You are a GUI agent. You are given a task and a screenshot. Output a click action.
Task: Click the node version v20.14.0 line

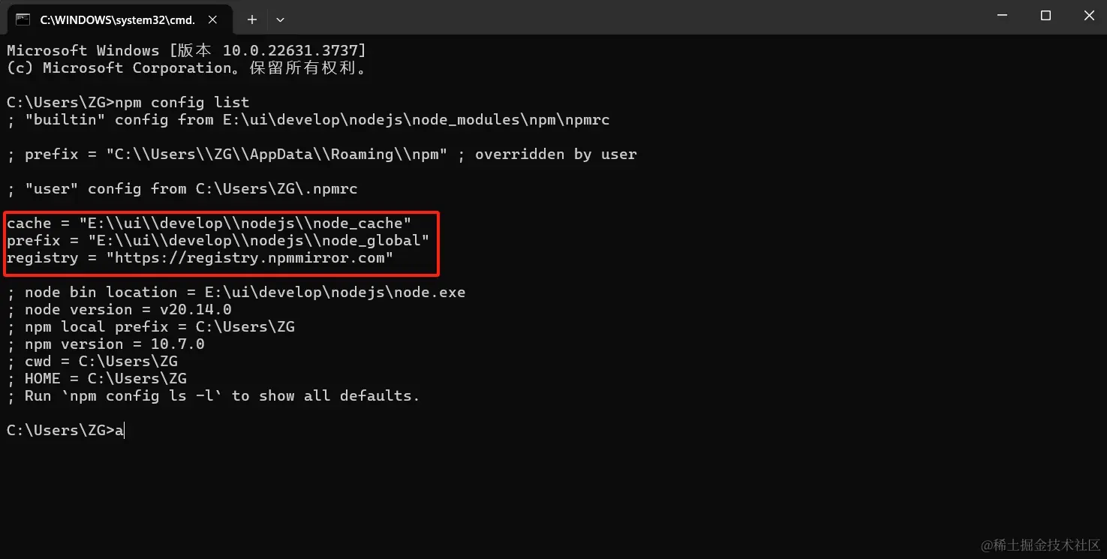coord(128,310)
